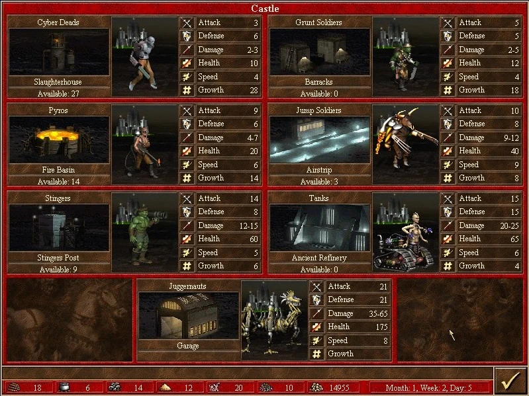
Task: Click the wood resource icon in bottom bar
Action: [14, 387]
